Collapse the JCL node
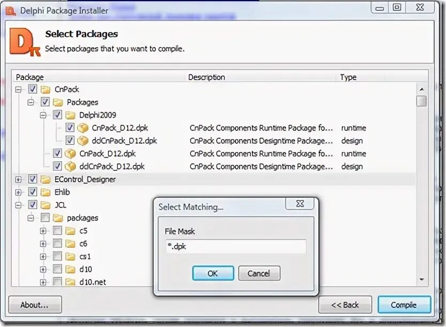446x327 pixels. [x=18, y=205]
